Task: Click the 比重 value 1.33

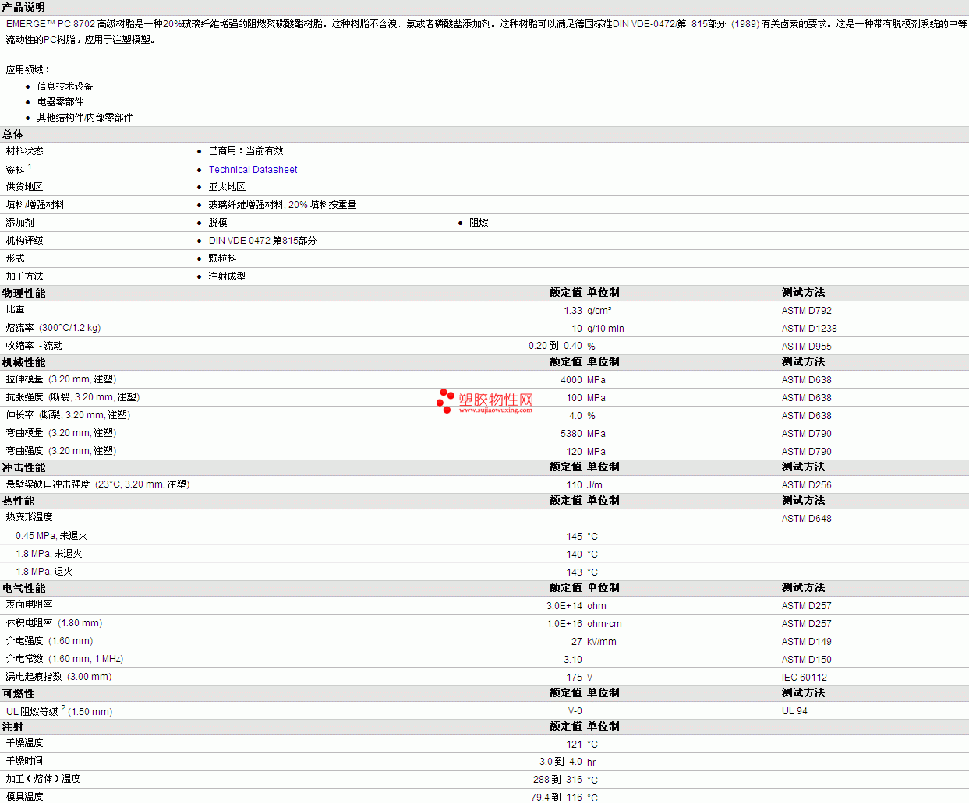Action: click(573, 311)
